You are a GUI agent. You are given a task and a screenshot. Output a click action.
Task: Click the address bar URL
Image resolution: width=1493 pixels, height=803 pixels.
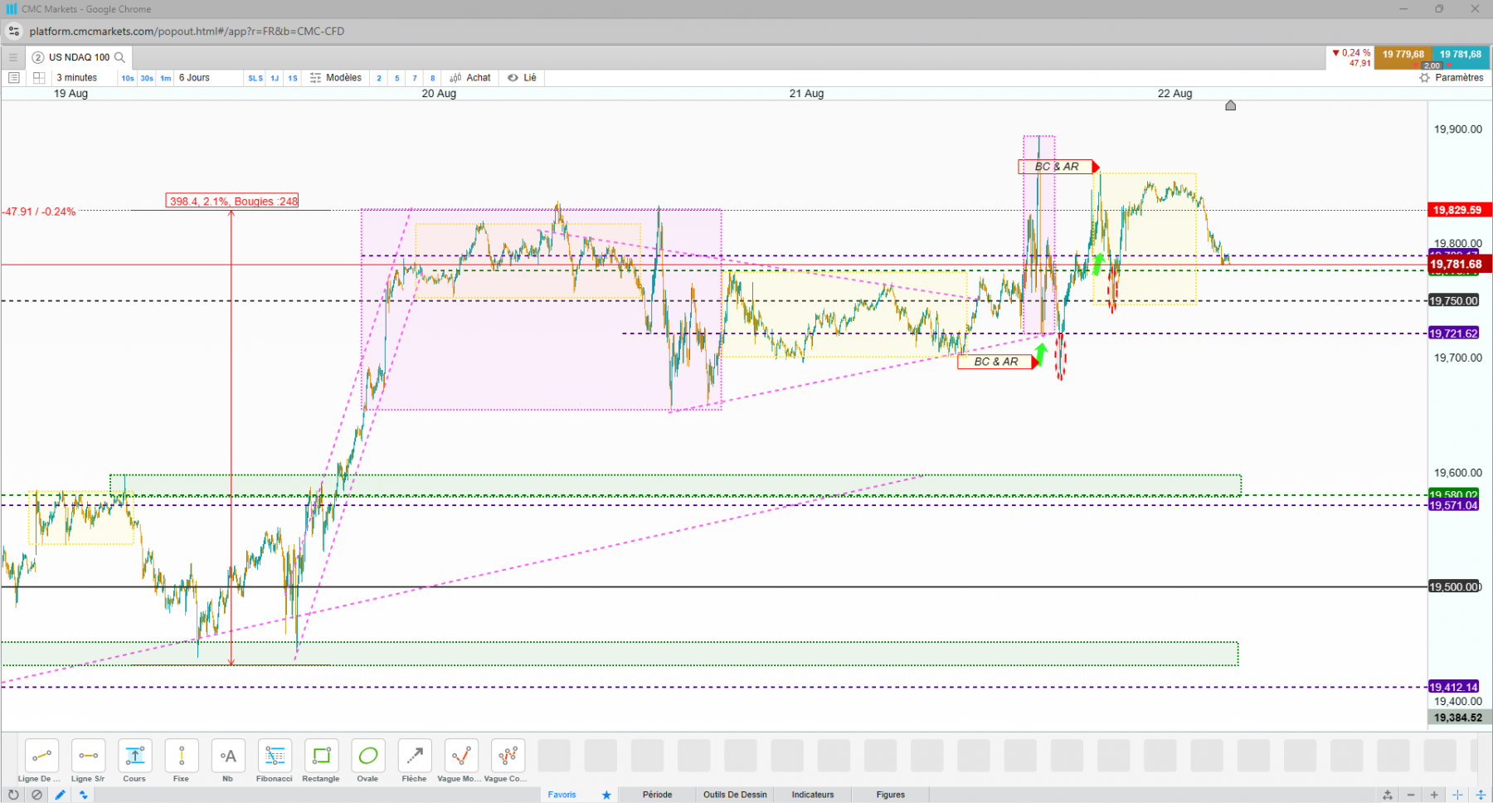187,32
